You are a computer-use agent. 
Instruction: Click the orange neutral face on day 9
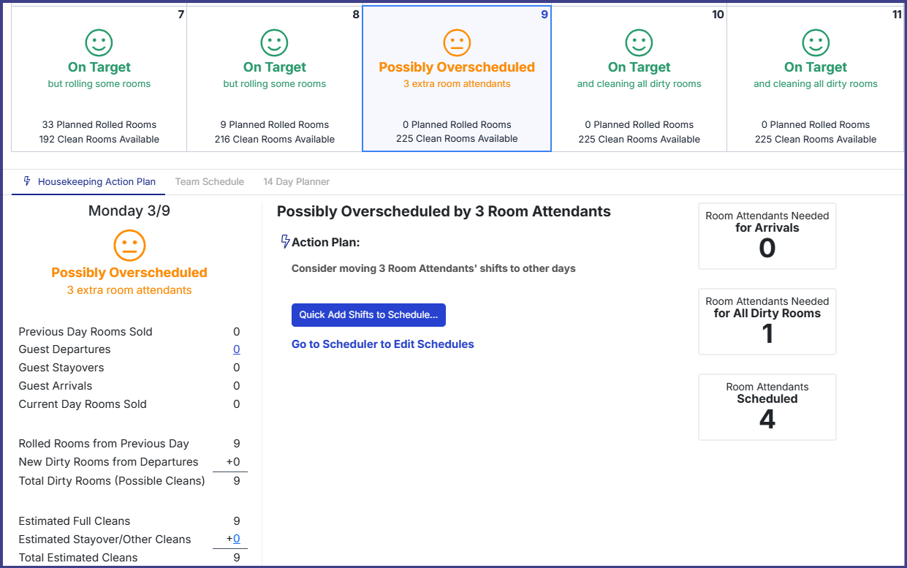457,42
